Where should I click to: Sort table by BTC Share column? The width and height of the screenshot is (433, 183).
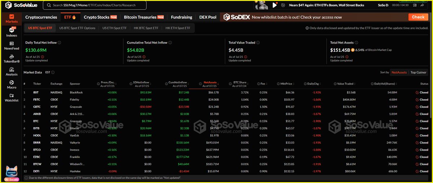pos(239,84)
